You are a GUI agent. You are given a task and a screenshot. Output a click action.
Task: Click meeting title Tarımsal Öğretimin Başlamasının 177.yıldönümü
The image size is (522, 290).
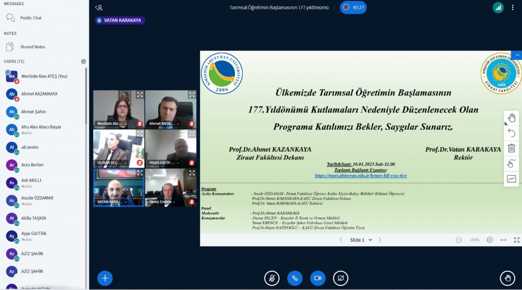coord(279,8)
